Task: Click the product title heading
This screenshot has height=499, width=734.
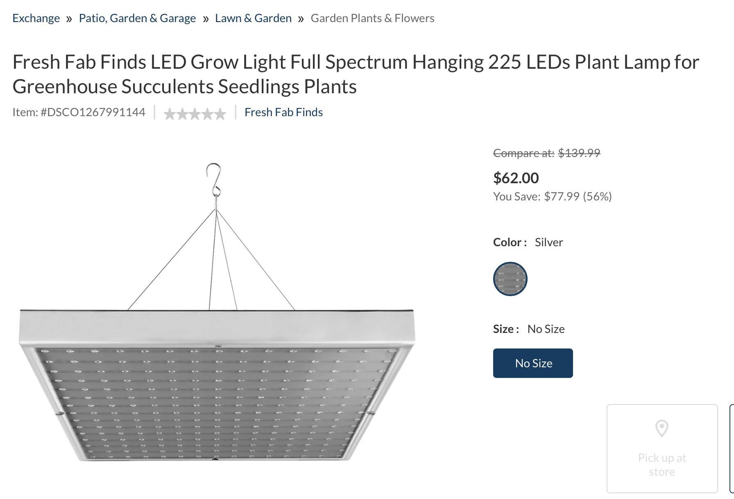Action: [x=356, y=74]
